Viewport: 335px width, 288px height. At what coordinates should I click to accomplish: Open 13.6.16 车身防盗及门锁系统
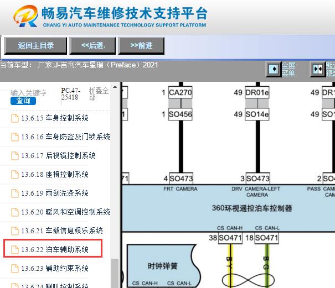65,137
